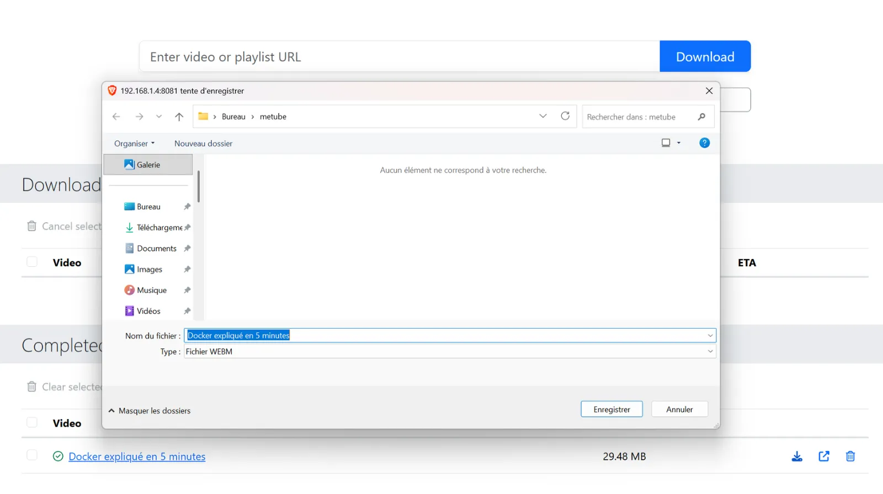Open completed video in new tab icon

[823, 457]
